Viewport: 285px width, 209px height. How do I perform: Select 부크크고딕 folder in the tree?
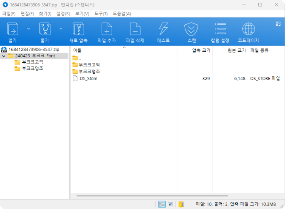point(33,62)
